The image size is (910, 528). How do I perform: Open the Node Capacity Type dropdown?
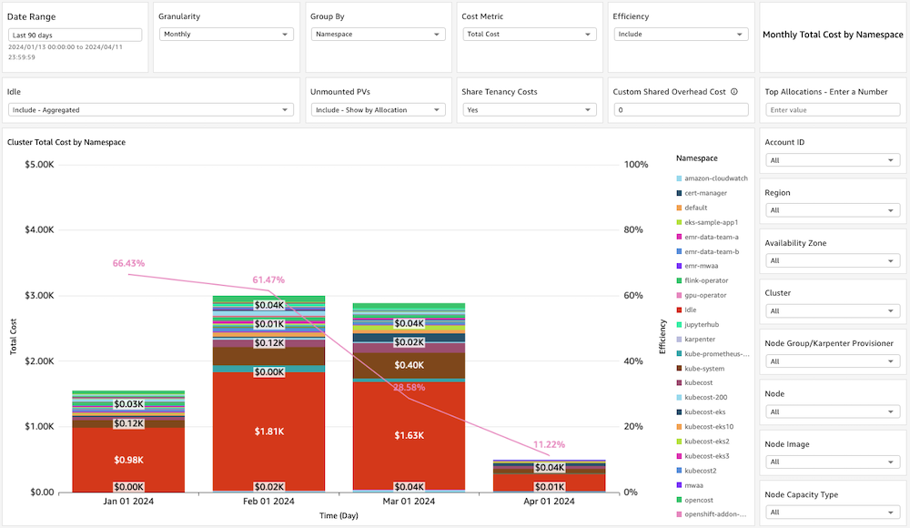(x=833, y=513)
